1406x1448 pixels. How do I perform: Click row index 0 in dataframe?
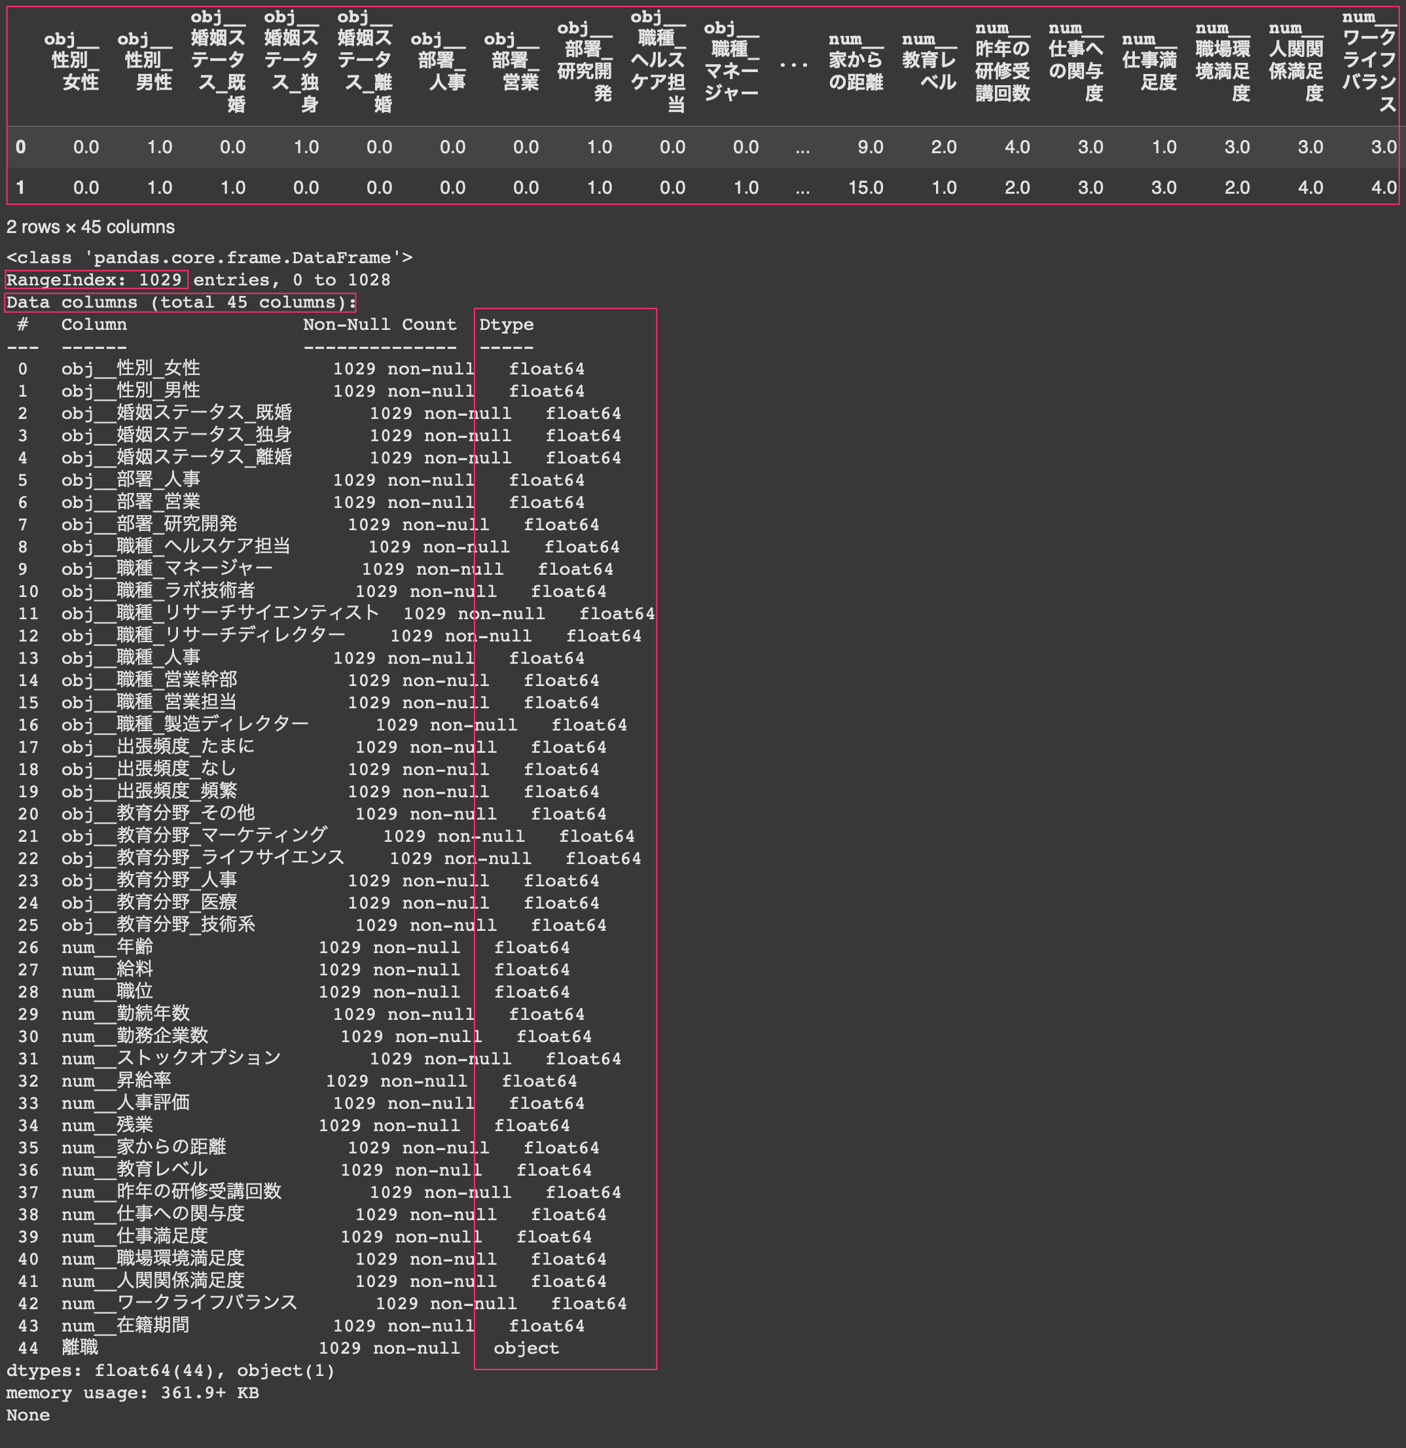point(21,147)
